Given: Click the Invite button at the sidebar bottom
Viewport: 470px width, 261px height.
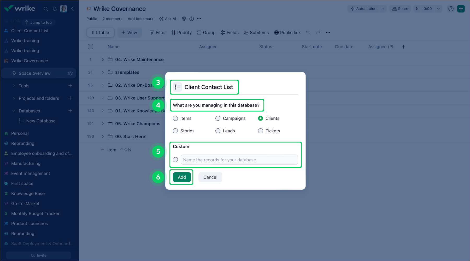Looking at the screenshot, I should 38,255.
